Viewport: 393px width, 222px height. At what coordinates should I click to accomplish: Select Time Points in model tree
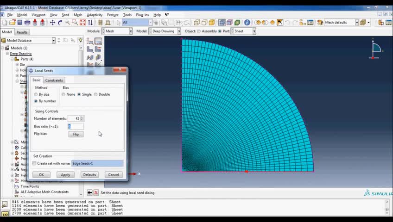(30, 186)
